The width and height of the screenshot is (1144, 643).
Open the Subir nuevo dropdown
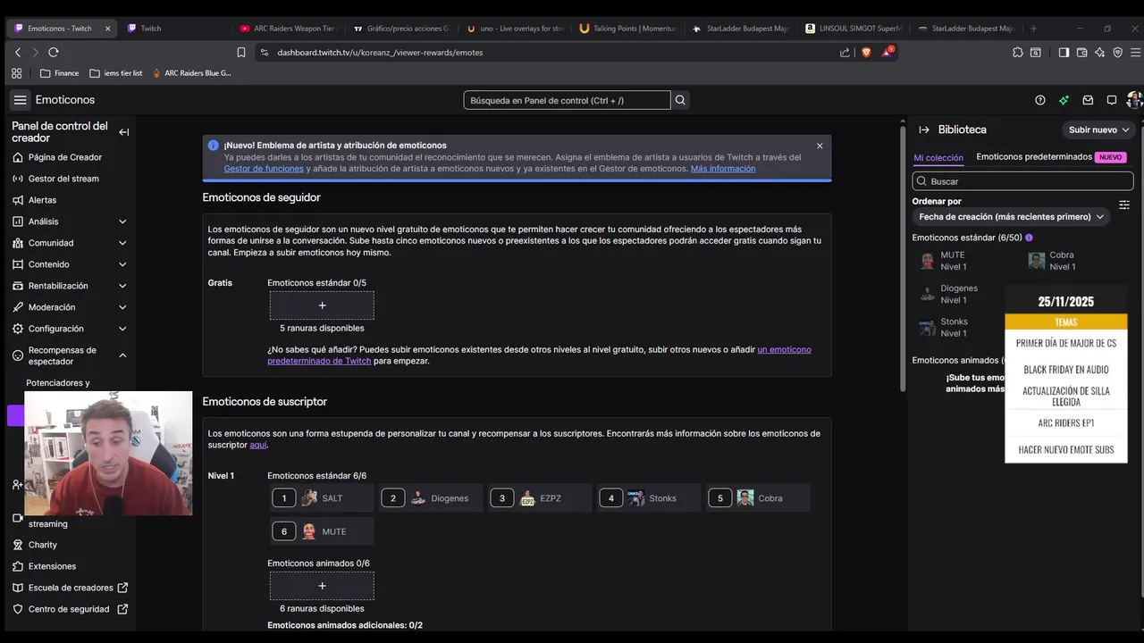(1098, 129)
